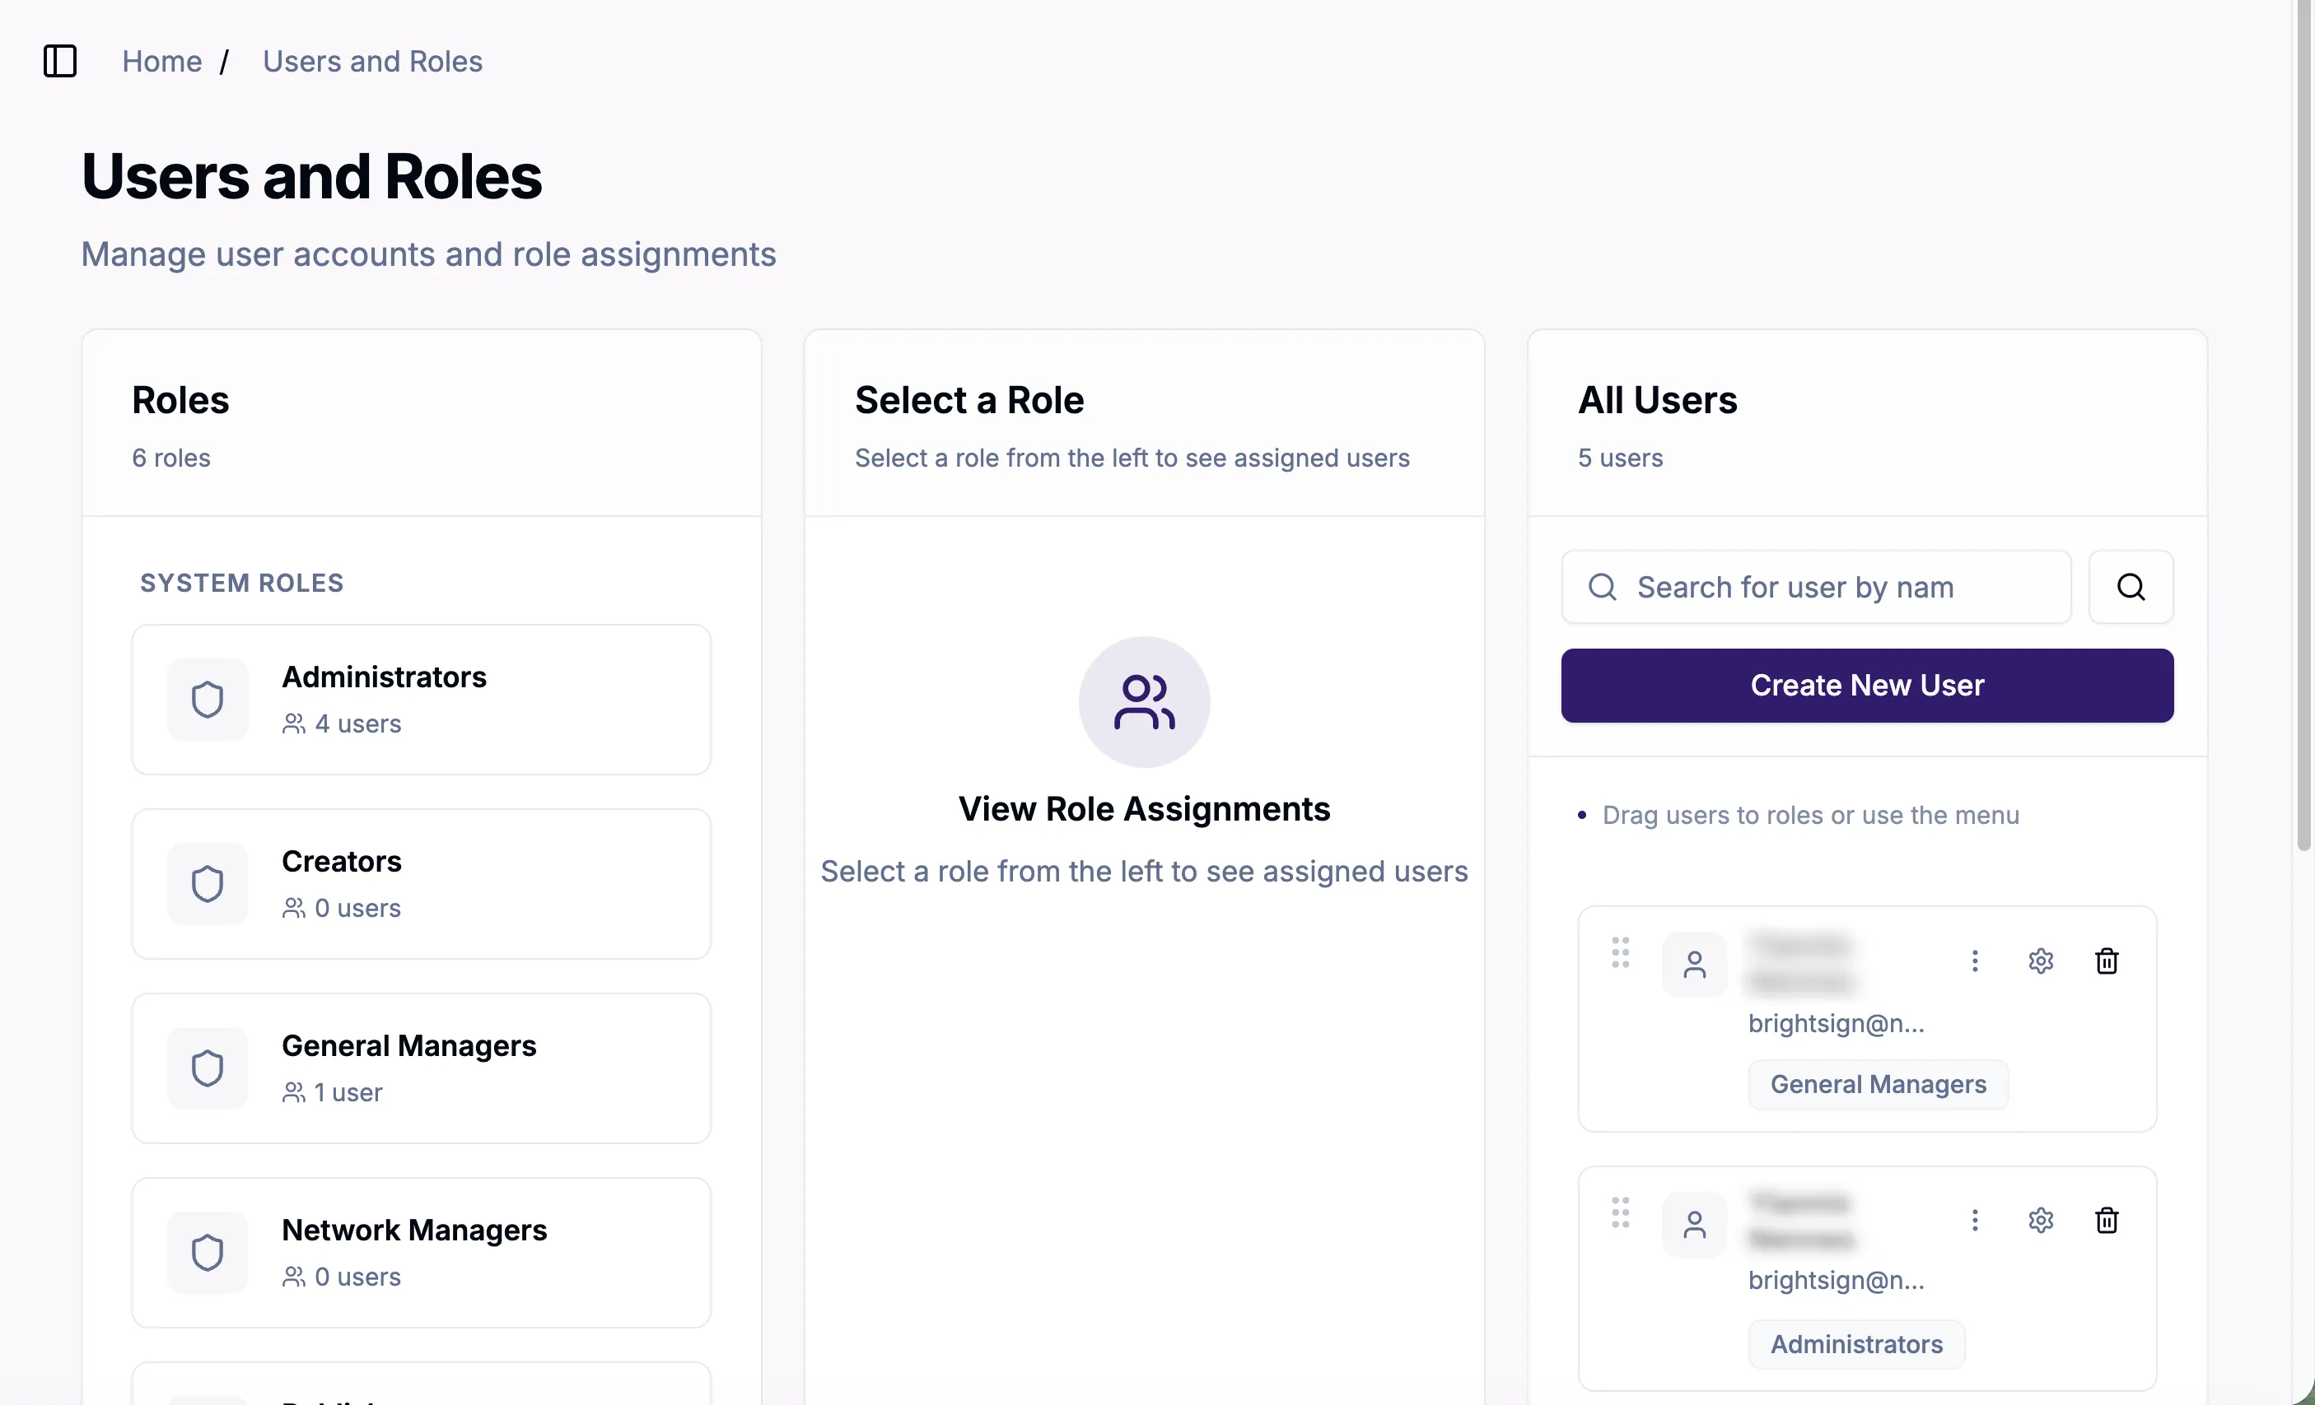Focus the user search input field
2315x1405 pixels.
[x=1816, y=587]
